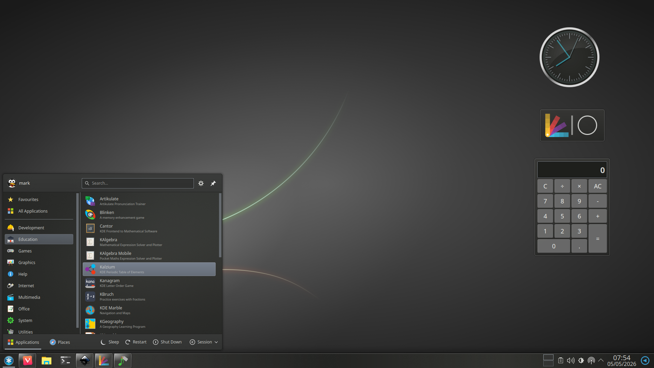Open volume control in system tray

coord(571,360)
